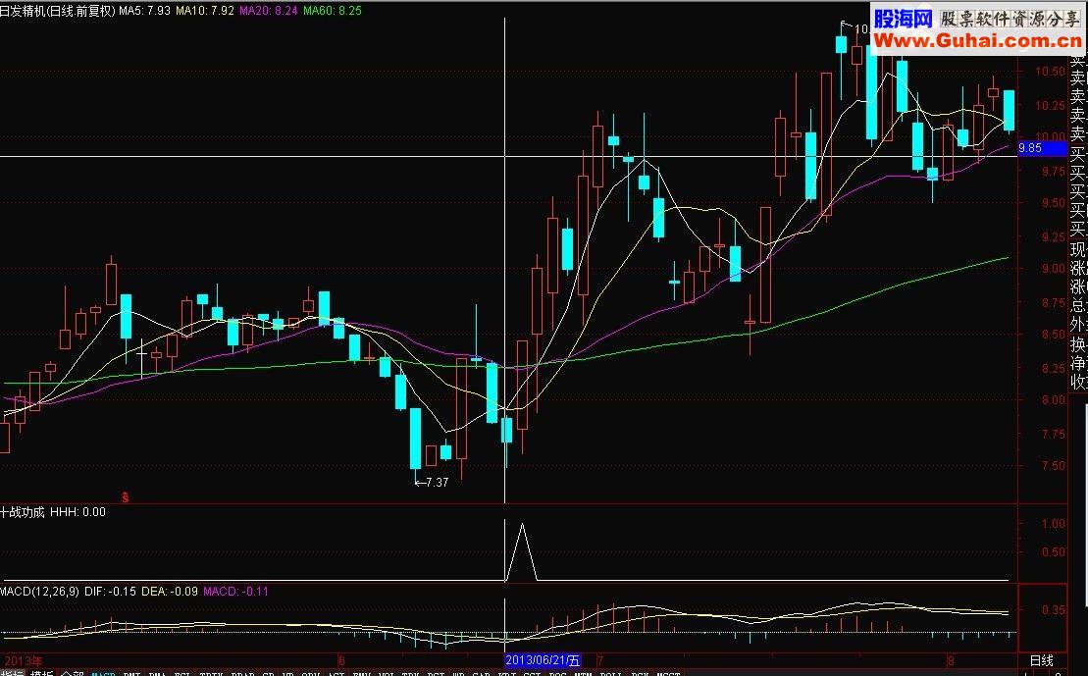Click the MA20: 8.24 legend value
The image size is (1088, 676).
(269, 11)
